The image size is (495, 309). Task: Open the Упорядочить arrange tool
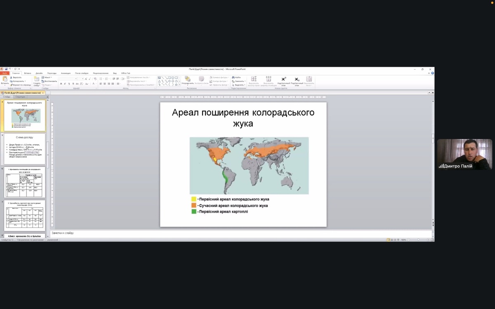(187, 80)
